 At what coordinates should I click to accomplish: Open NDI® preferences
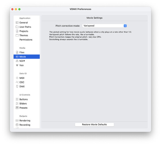point(27,61)
